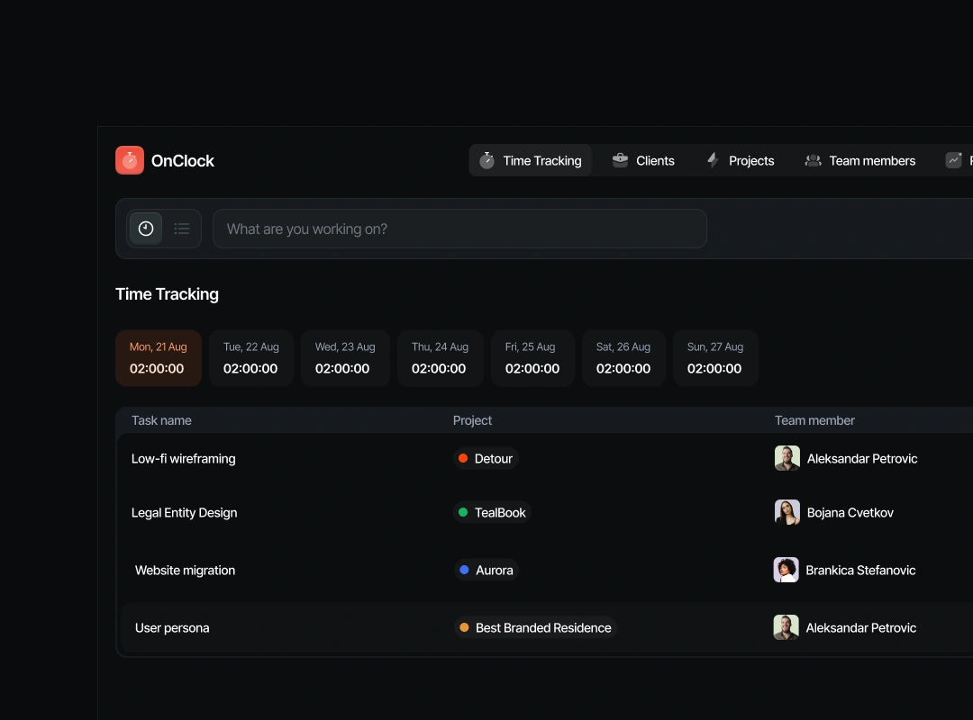The image size is (973, 720).
Task: Click Brankica Stefanovic's avatar
Action: 787,570
